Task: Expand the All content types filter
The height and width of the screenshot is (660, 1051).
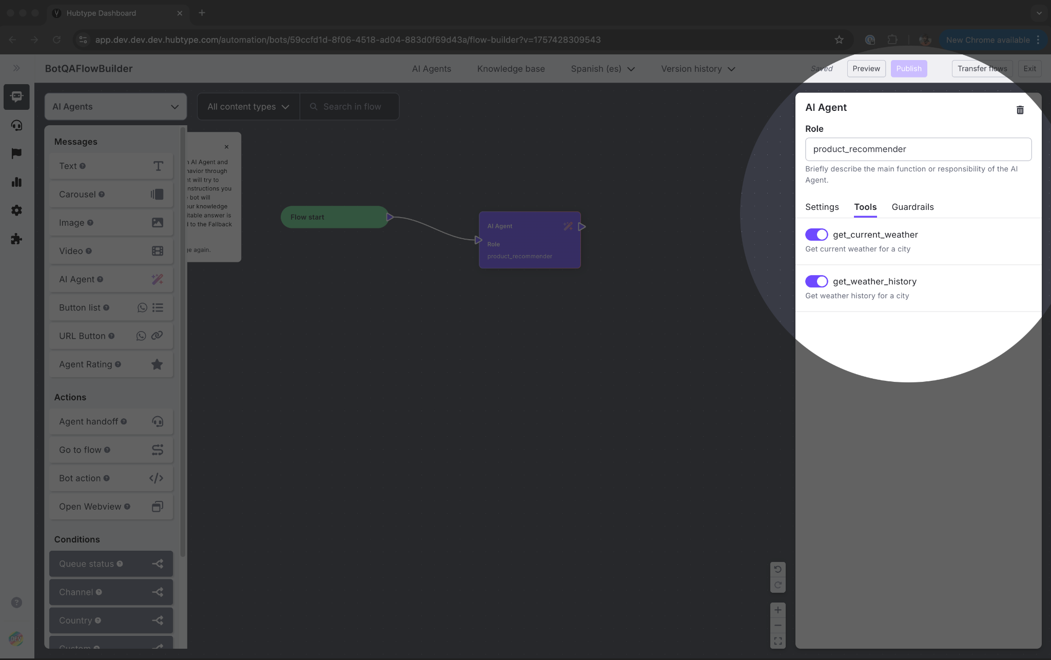Action: (248, 107)
